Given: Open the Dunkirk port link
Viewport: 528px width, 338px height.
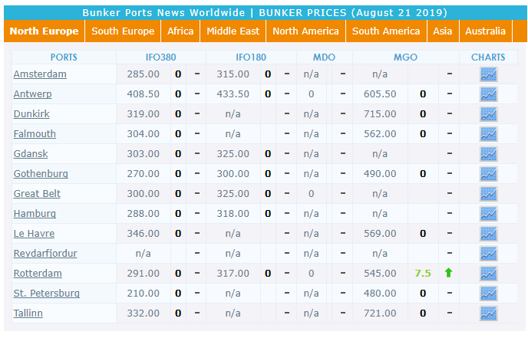Looking at the screenshot, I should pyautogui.click(x=31, y=114).
